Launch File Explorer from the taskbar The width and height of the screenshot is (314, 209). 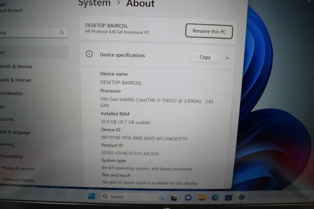pos(202,198)
